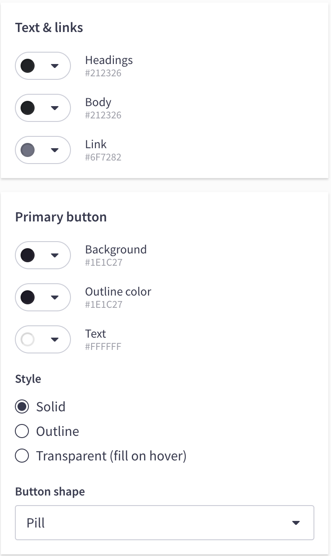
Task: Choose the Outline style radio button
Action: coord(22,431)
